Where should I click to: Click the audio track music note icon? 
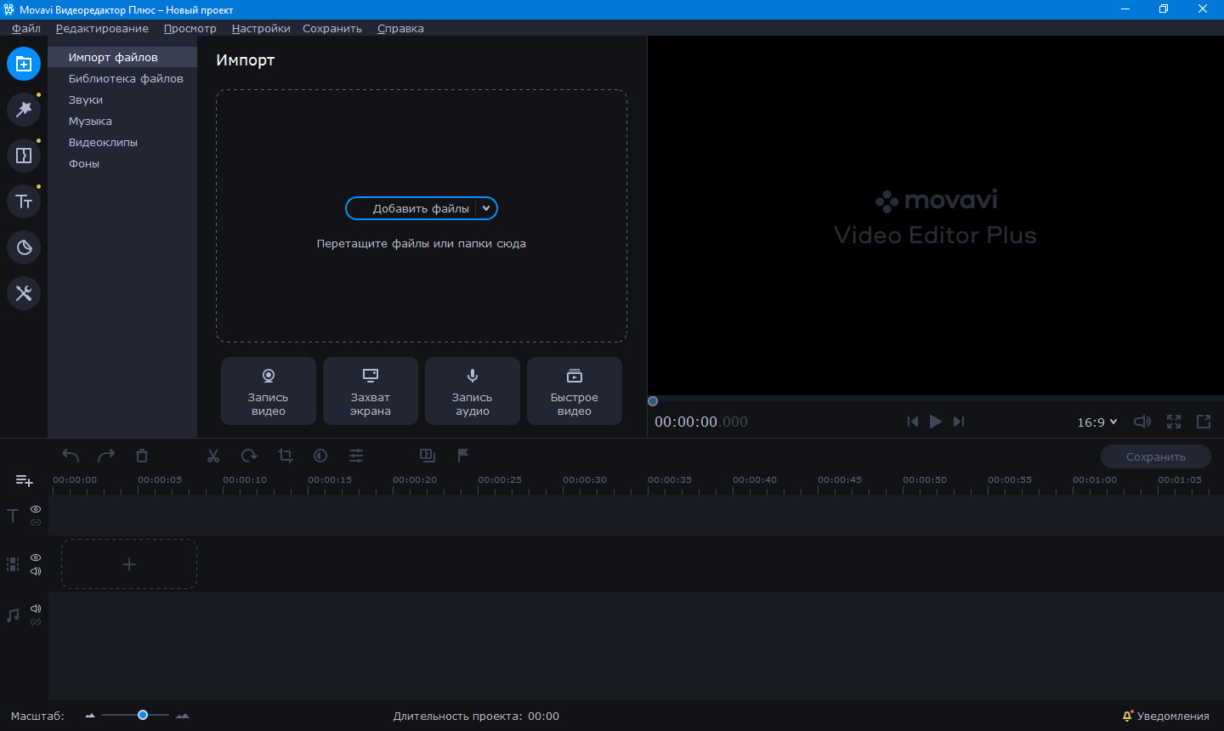[x=13, y=615]
